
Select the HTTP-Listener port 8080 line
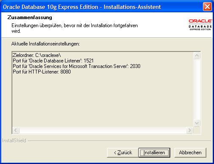[42, 72]
